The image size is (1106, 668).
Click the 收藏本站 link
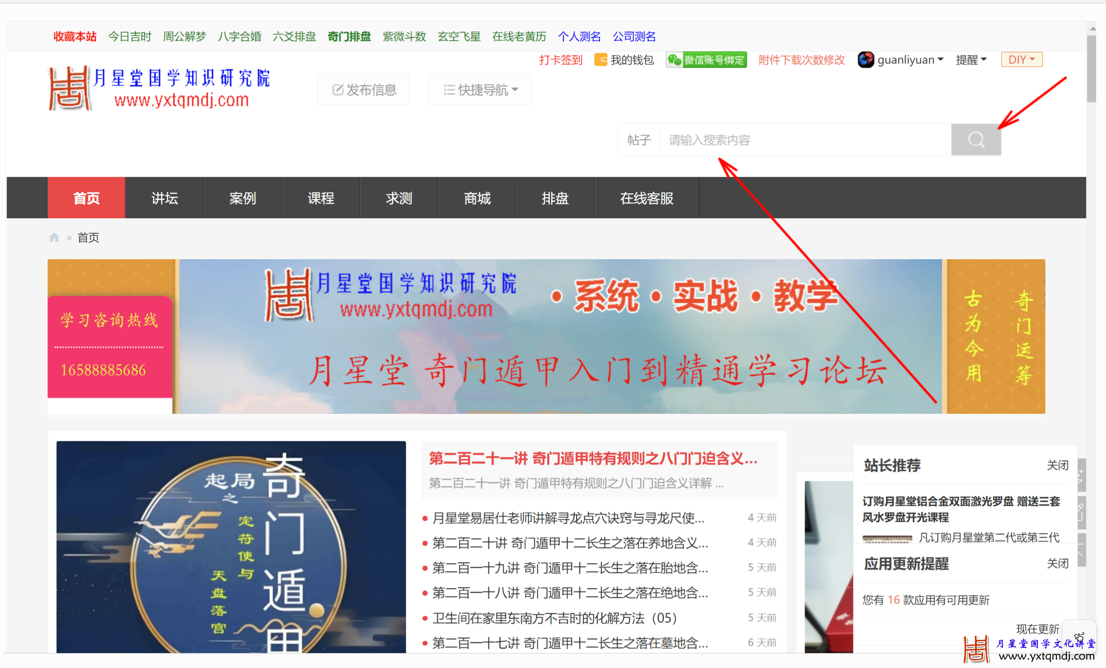click(75, 37)
